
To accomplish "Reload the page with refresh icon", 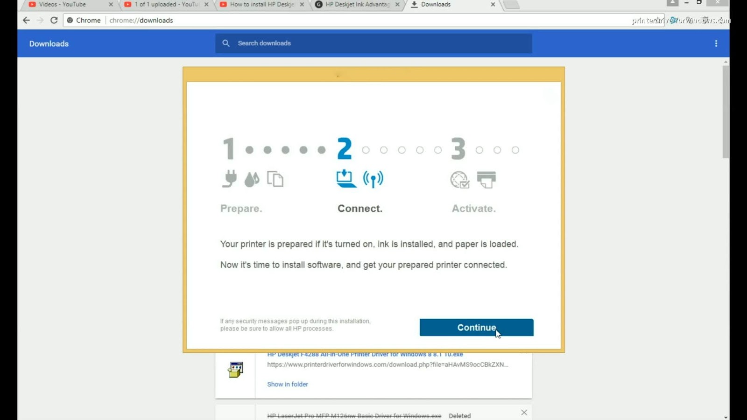I will [54, 20].
